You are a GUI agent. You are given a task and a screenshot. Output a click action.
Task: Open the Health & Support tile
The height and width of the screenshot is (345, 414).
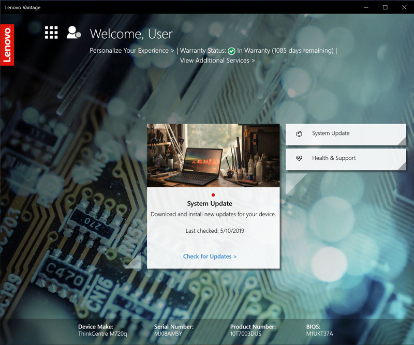[346, 159]
